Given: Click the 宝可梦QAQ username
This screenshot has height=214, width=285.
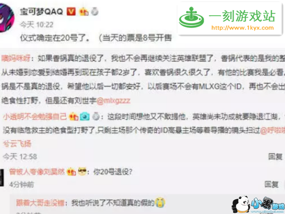Looking at the screenshot, I should (x=41, y=12).
